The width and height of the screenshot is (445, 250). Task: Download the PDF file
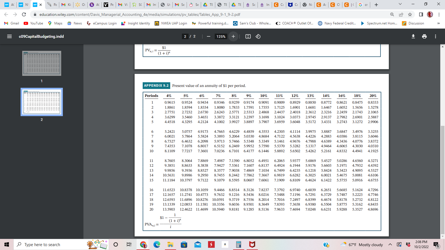click(413, 36)
